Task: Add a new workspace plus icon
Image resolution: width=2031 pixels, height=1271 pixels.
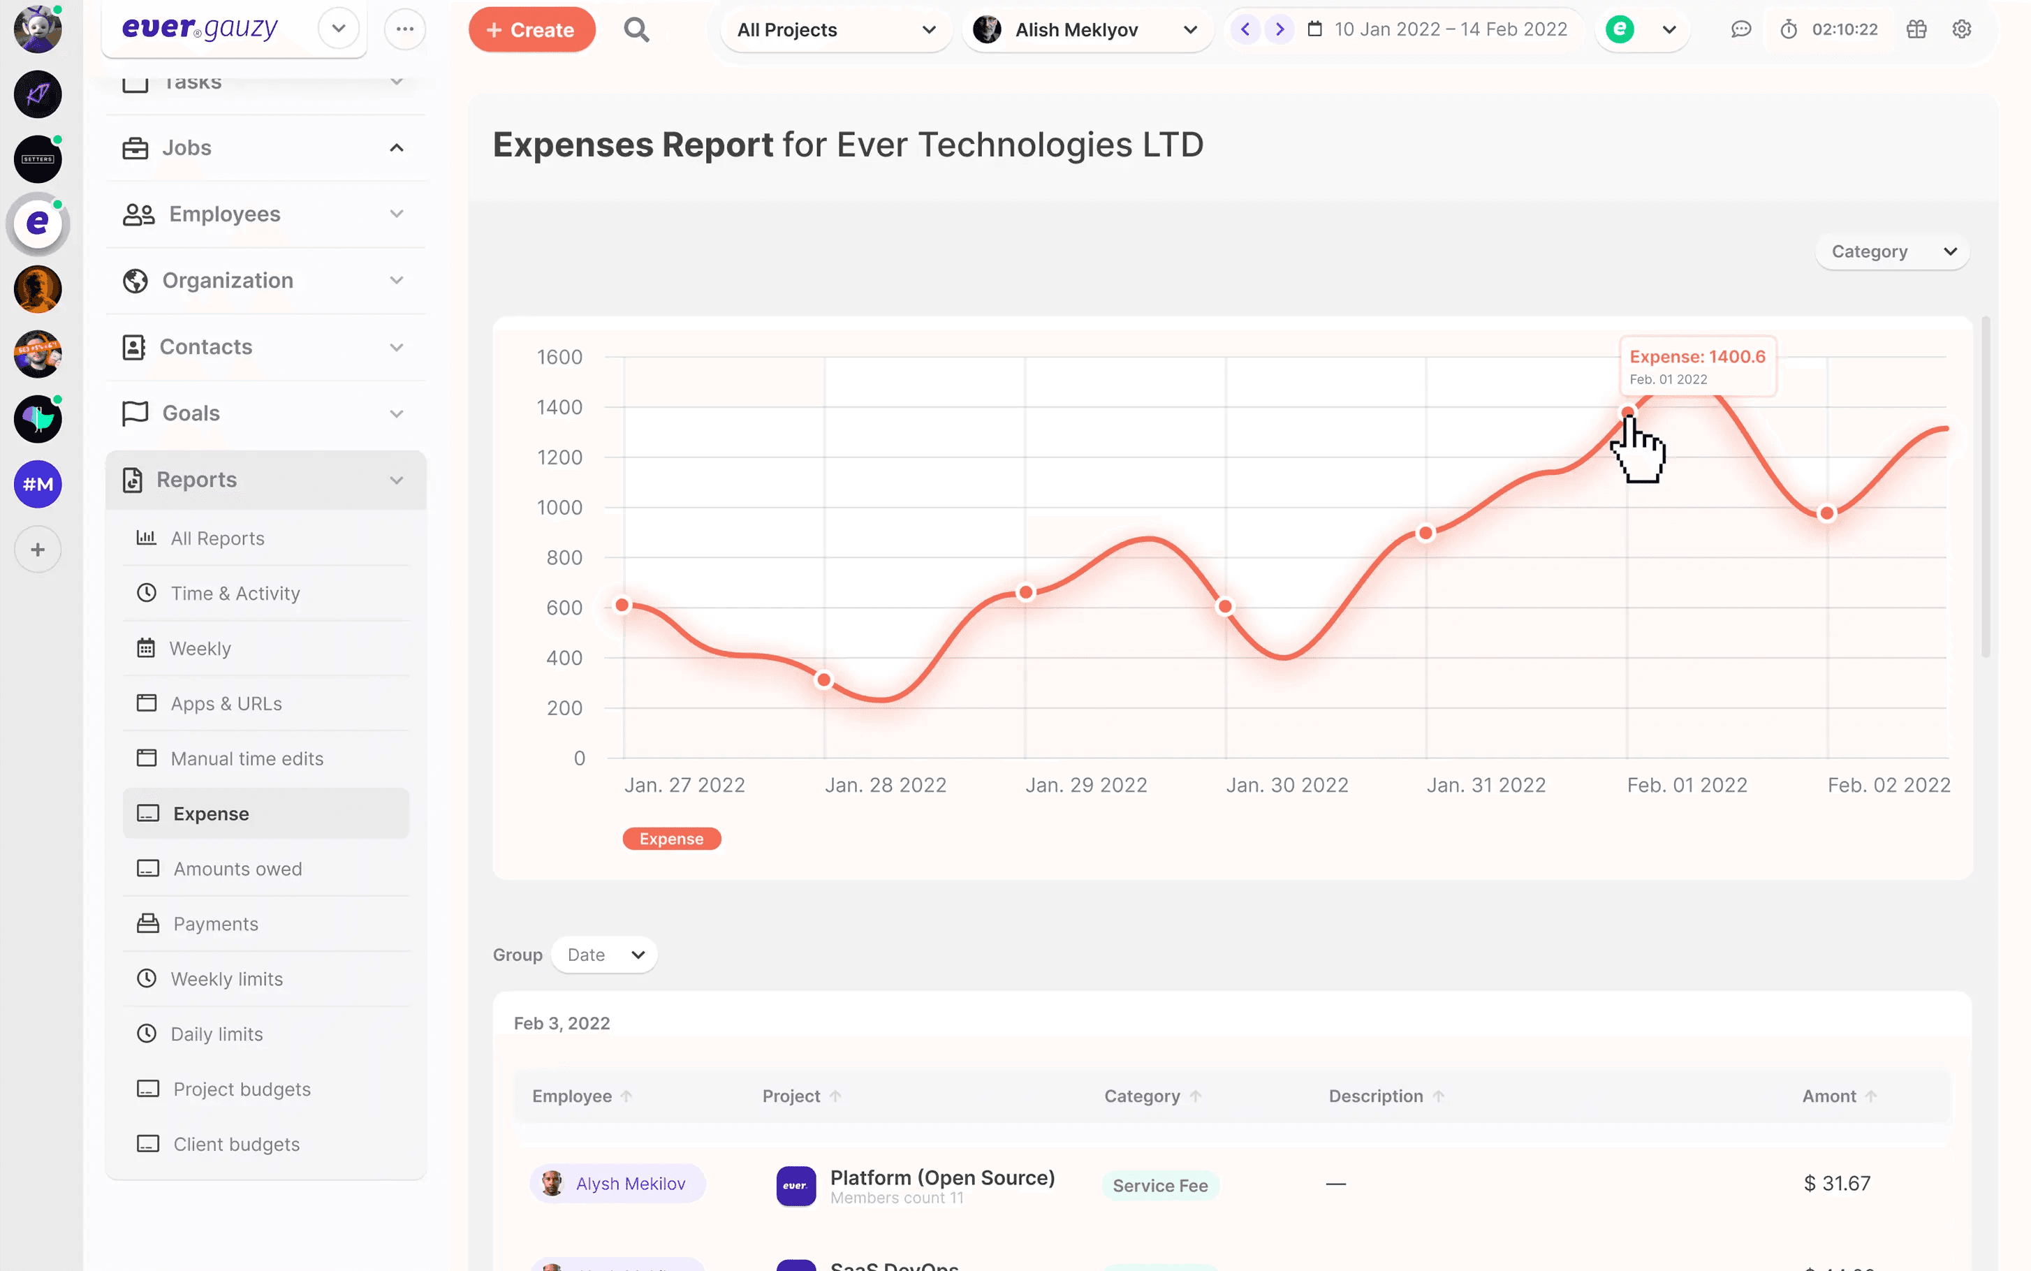Action: point(38,550)
